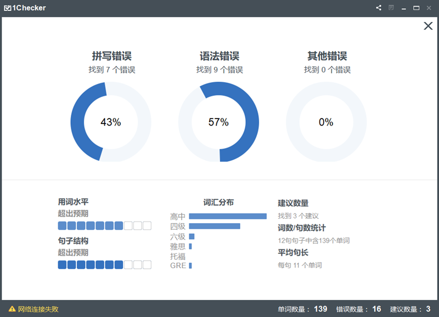
Task: Click the 四级 vocabulary bar
Action: [x=215, y=226]
